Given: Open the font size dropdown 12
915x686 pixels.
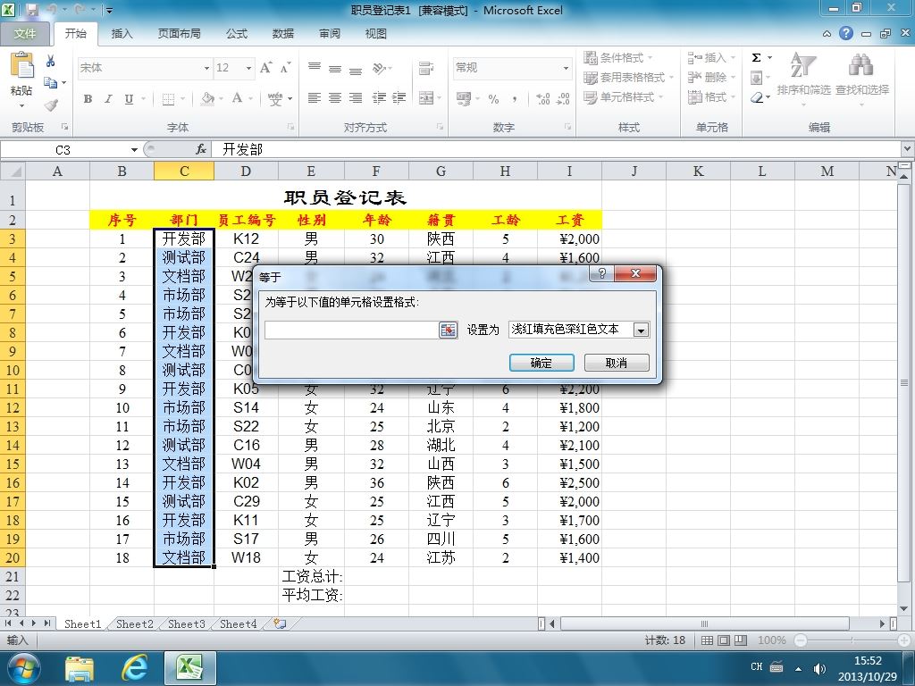Looking at the screenshot, I should 248,68.
